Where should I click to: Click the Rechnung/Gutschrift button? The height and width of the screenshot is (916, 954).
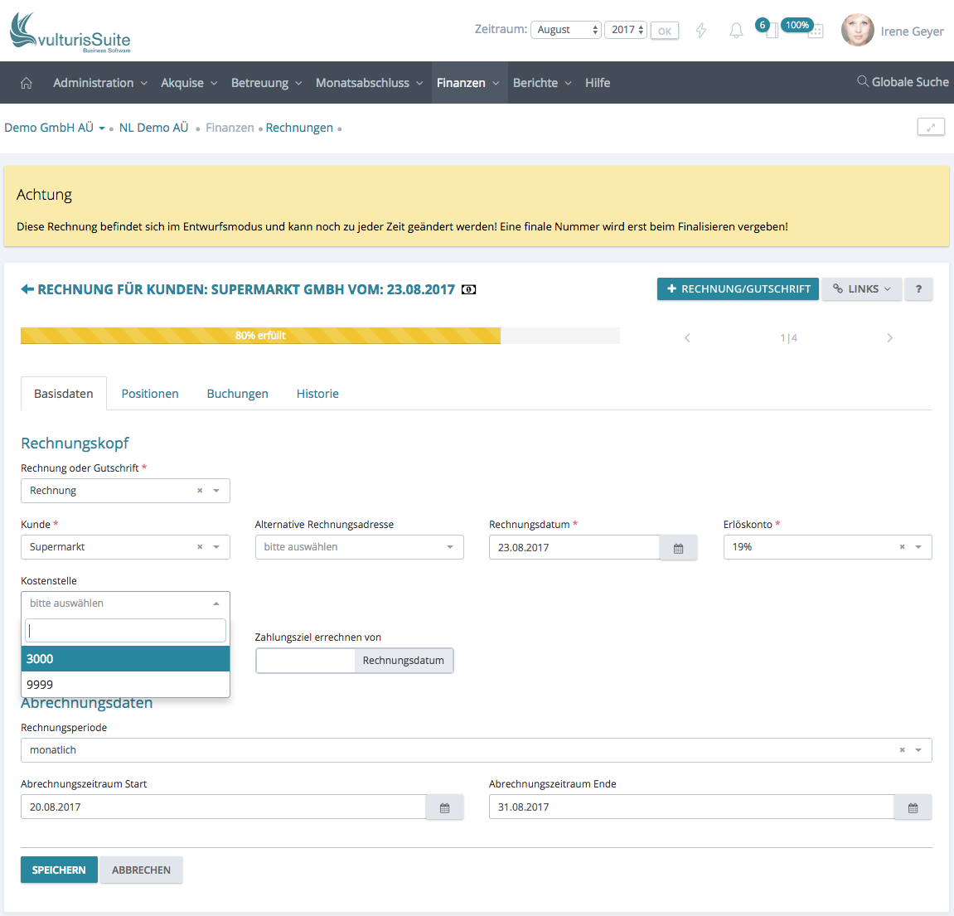point(738,289)
